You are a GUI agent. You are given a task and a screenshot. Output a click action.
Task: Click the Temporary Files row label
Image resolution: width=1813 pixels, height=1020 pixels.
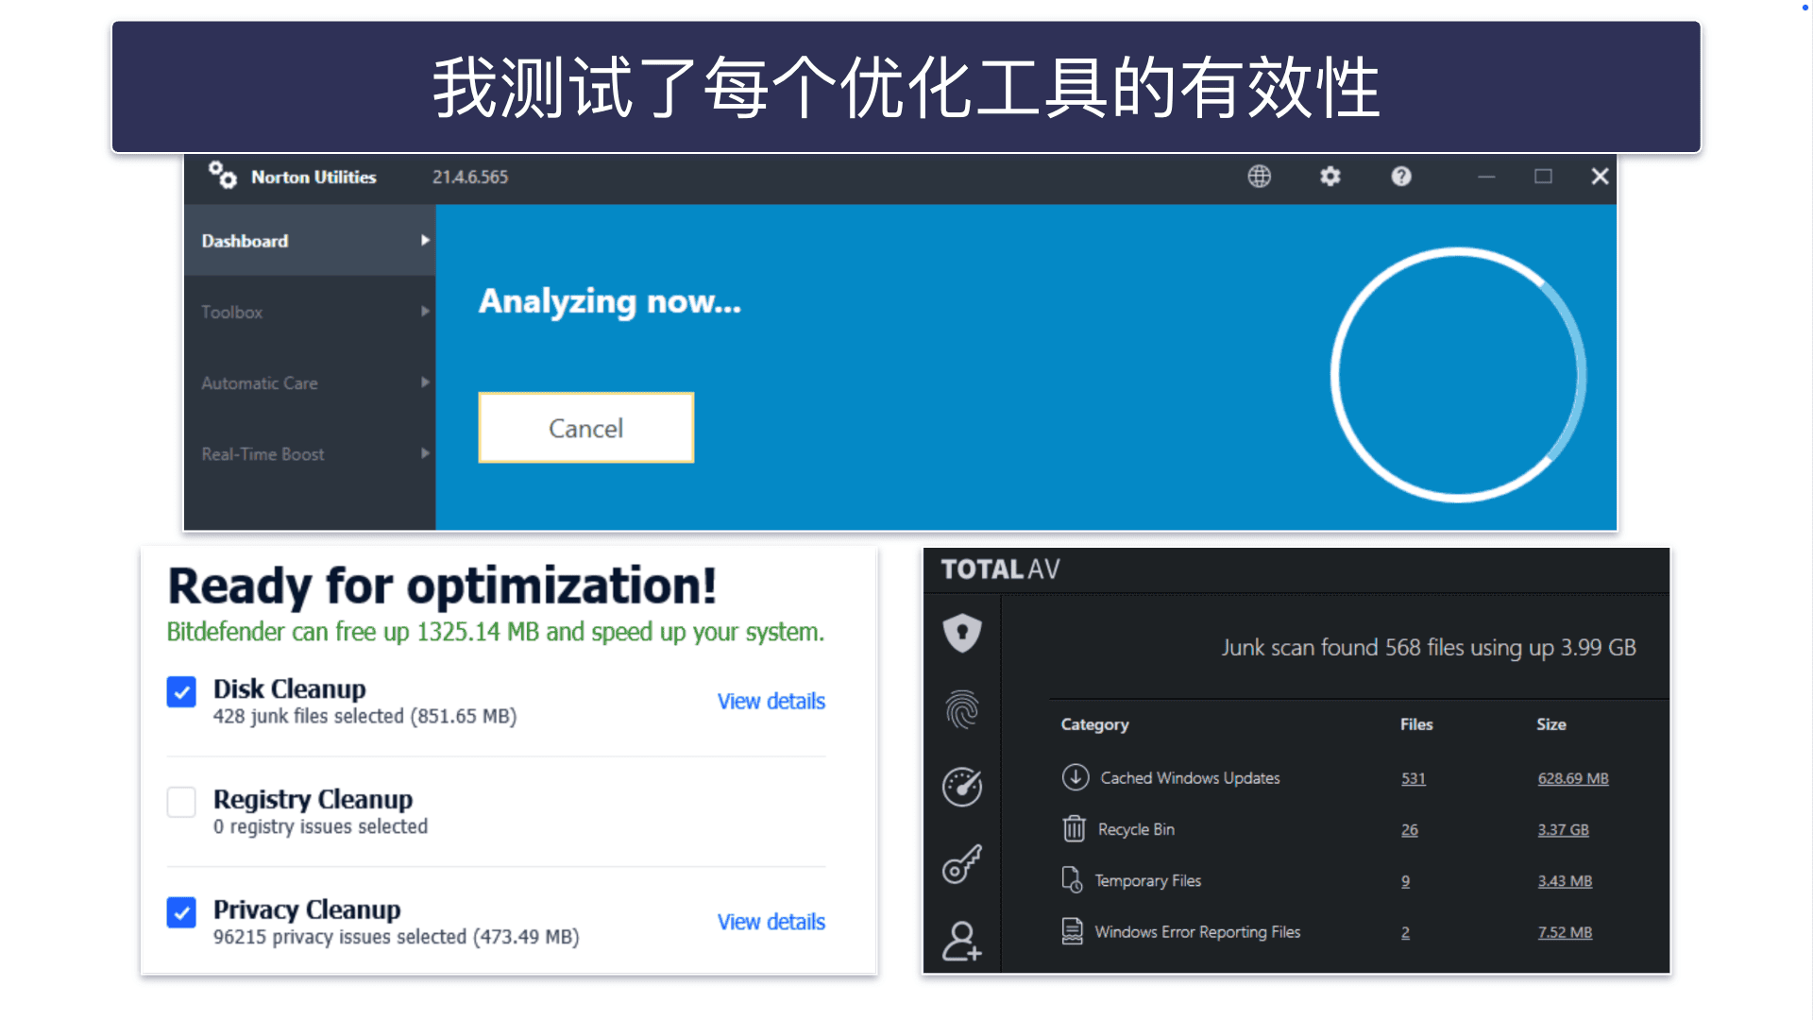pos(1147,880)
